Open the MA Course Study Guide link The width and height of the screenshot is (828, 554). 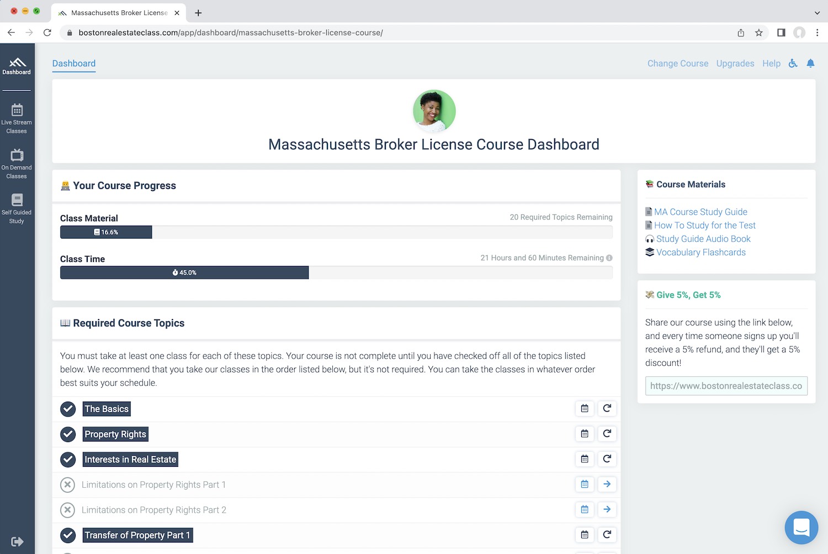700,212
